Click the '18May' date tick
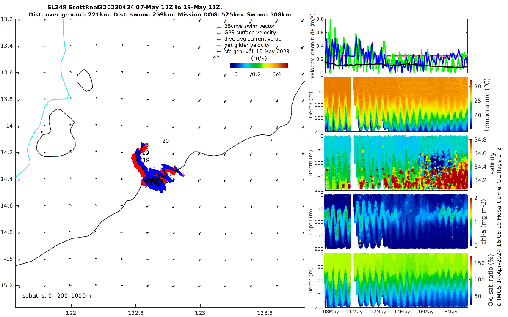Screen dimensions: 508x317 click(x=449, y=312)
